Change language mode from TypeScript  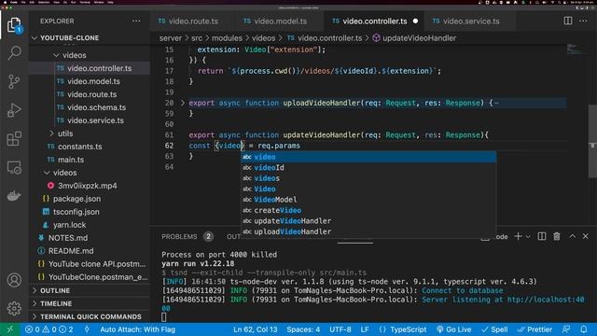(408, 329)
